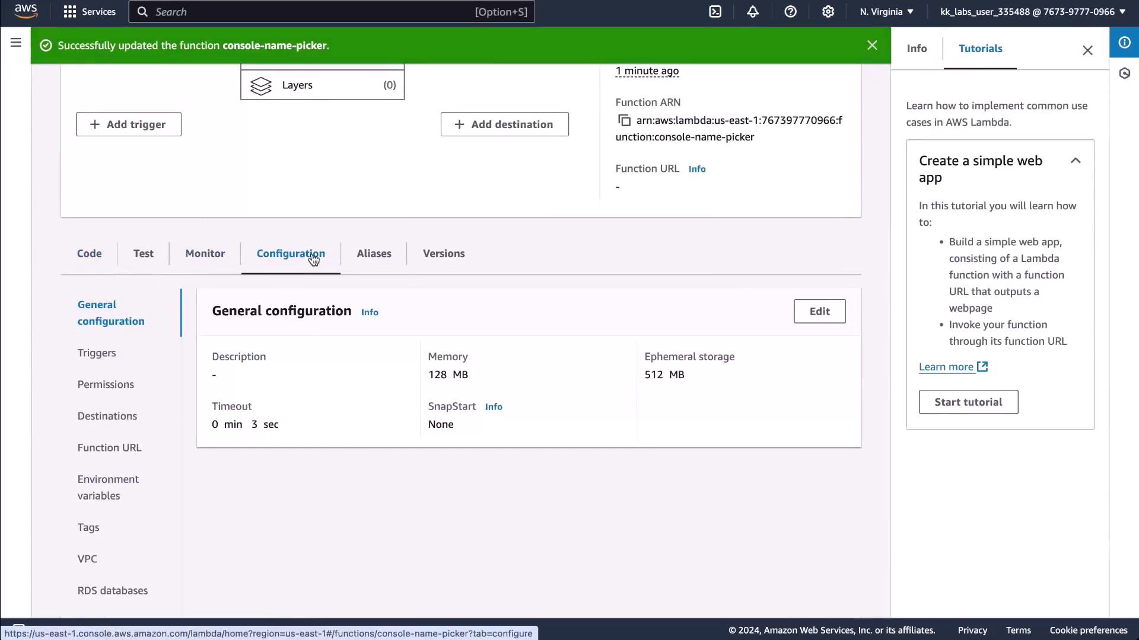1139x640 pixels.
Task: Open Info link beside General configuration heading
Action: click(370, 312)
